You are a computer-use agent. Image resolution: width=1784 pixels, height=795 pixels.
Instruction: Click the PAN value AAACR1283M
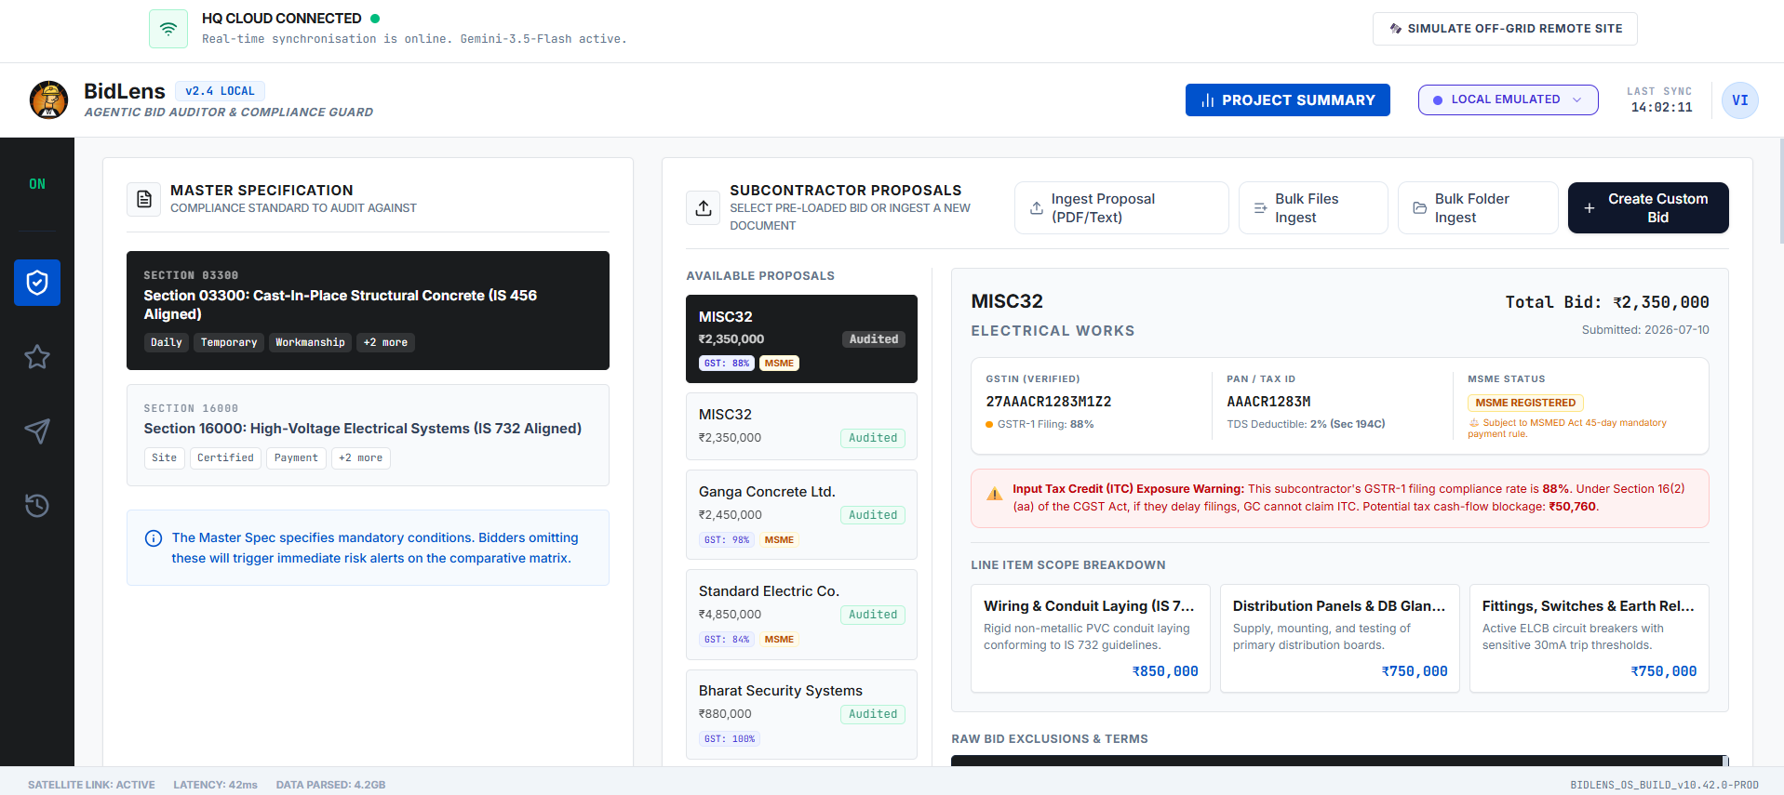(x=1268, y=402)
